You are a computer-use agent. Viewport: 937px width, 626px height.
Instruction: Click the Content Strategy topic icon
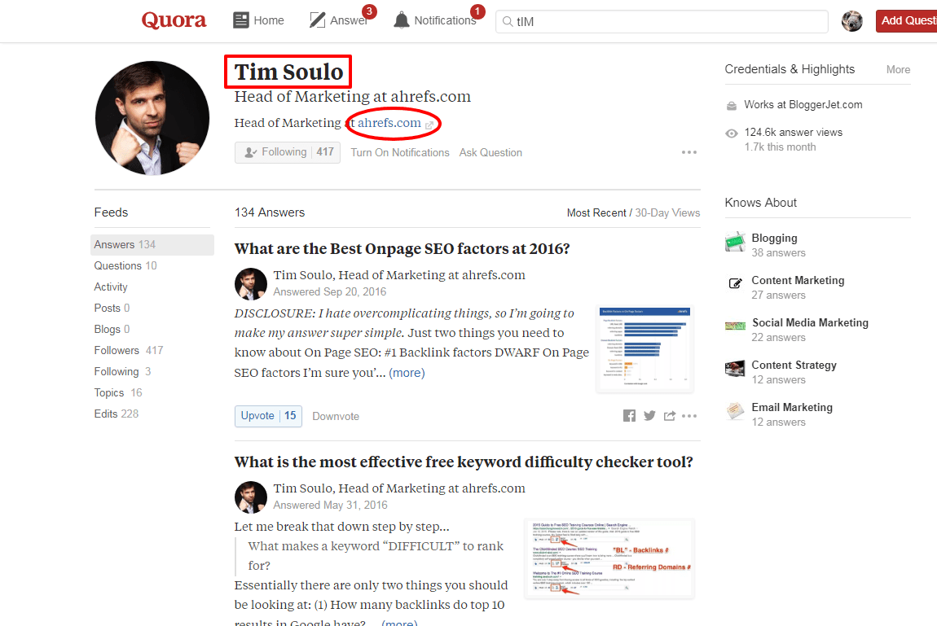(735, 368)
